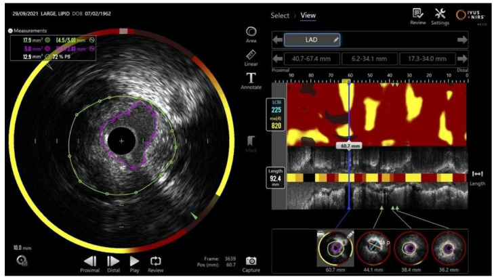Screen dimensions: 496x279
Task: Select the 40.7-67.4 mm region button
Action: point(312,59)
